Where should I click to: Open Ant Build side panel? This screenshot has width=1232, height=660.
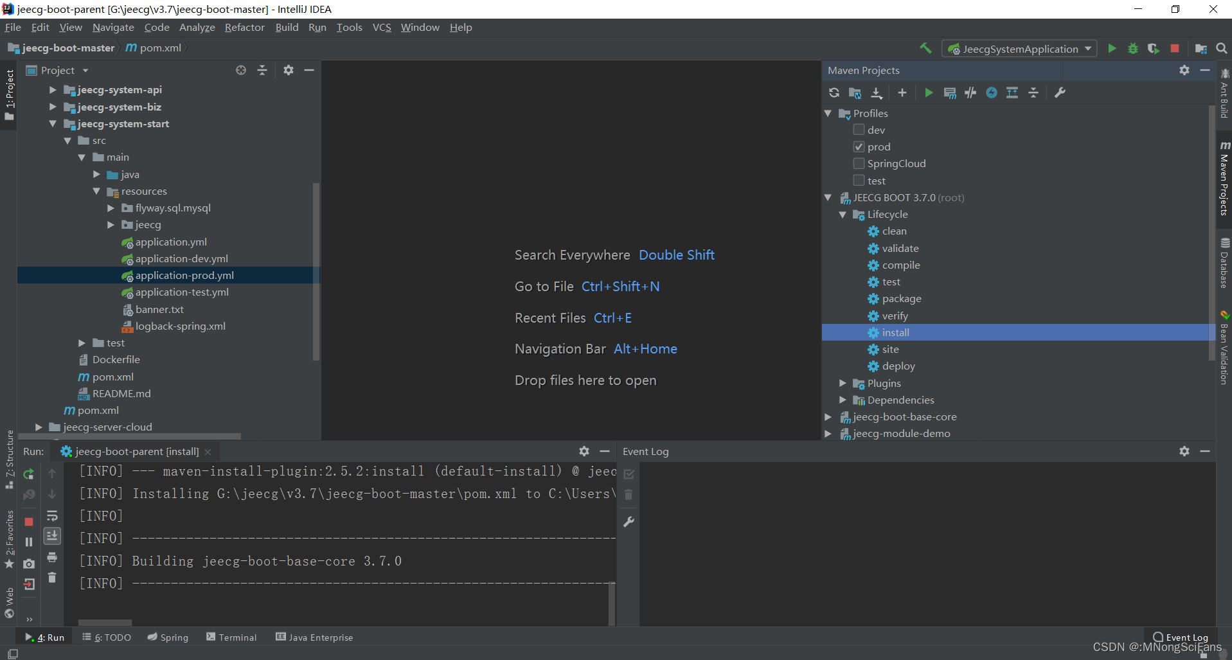tap(1224, 94)
